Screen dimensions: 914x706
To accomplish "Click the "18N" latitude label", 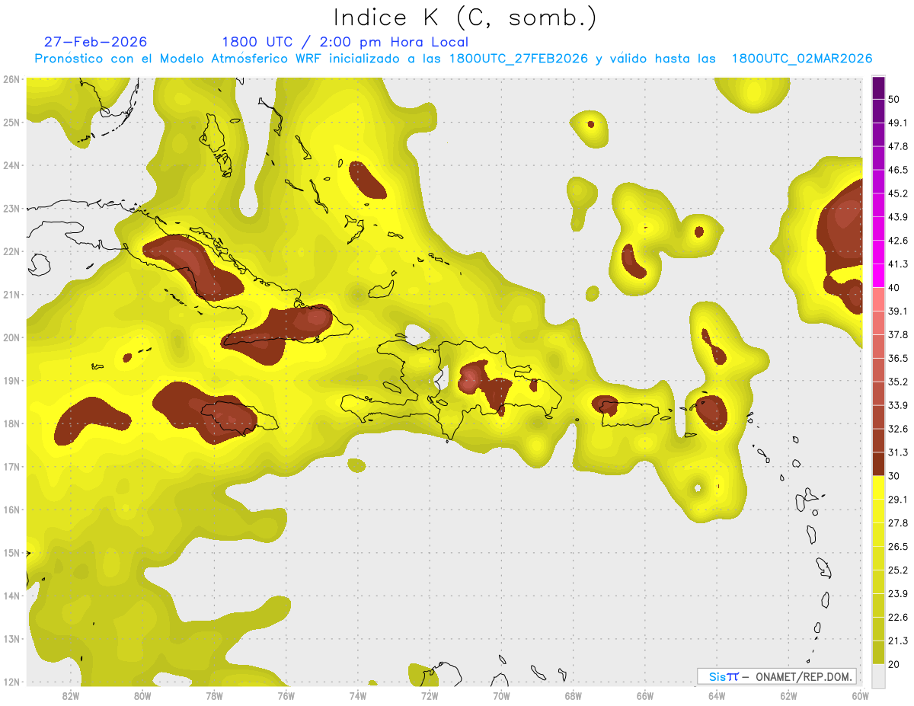I will point(12,423).
